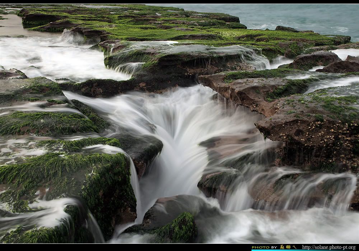This screenshot has width=359, height=251.
Task: Click the small mossy boulder at bottom center
Action: pos(178,227)
